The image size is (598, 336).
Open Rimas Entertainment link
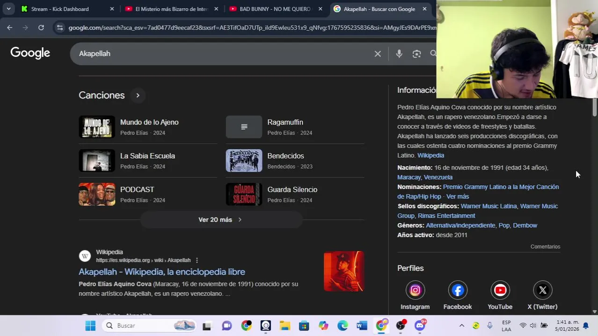[446, 216]
